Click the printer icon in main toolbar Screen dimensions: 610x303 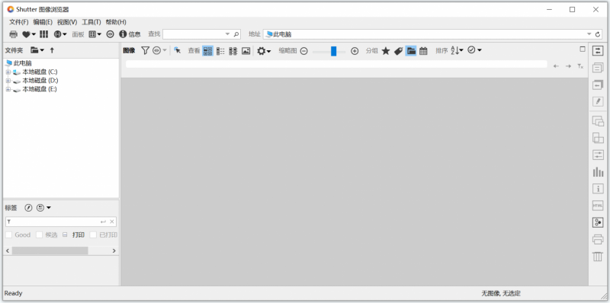pyautogui.click(x=13, y=34)
